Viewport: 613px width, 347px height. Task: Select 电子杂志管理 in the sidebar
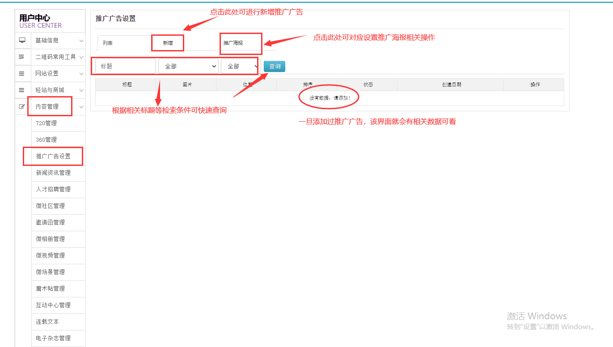(x=53, y=338)
